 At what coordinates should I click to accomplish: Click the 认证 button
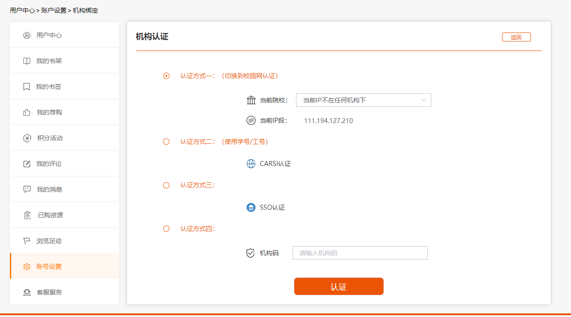click(338, 286)
